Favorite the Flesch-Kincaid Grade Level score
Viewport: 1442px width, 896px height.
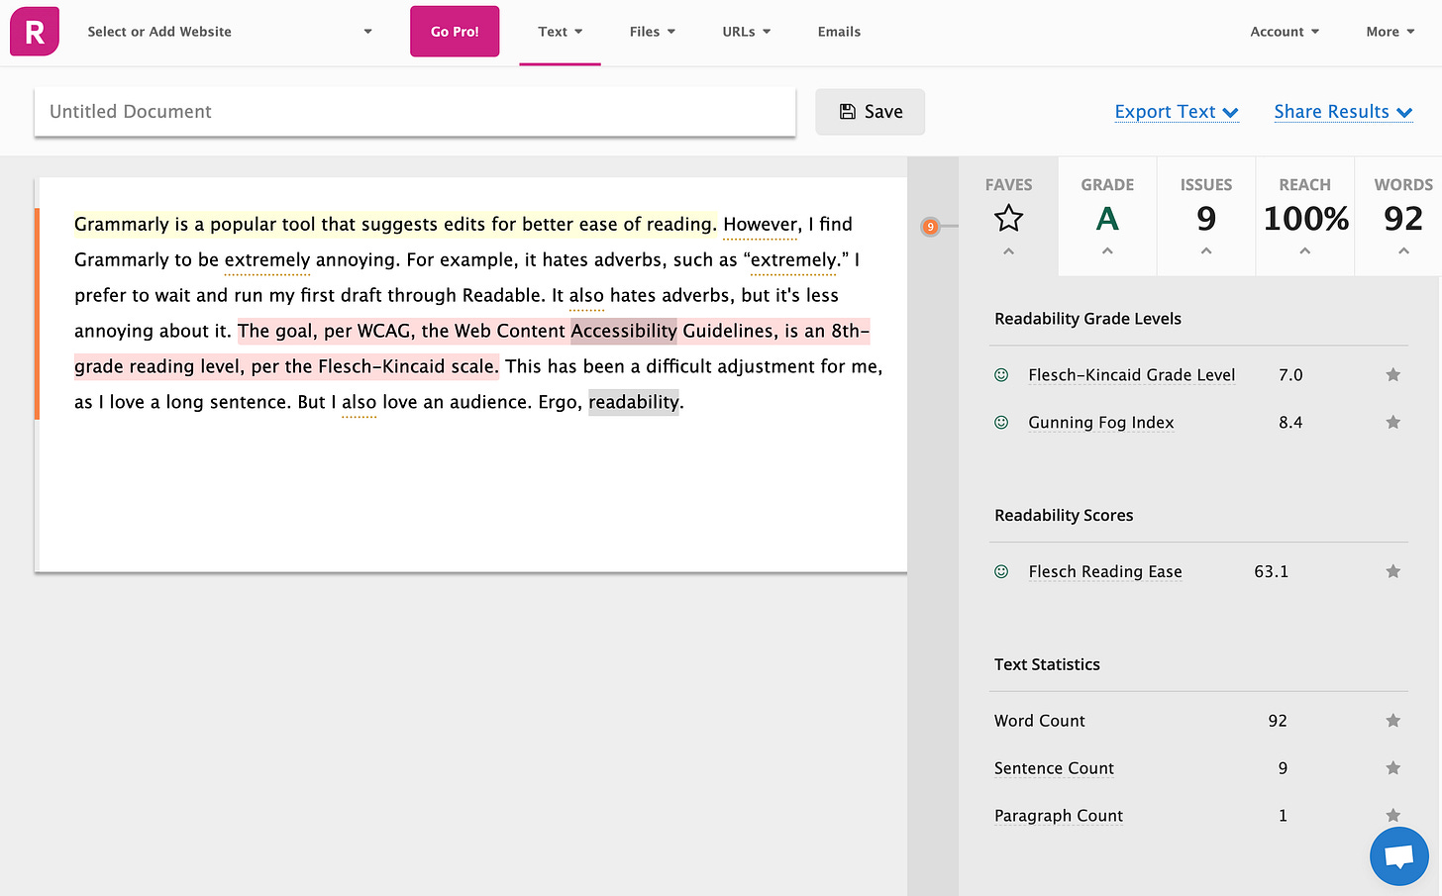pyautogui.click(x=1392, y=374)
